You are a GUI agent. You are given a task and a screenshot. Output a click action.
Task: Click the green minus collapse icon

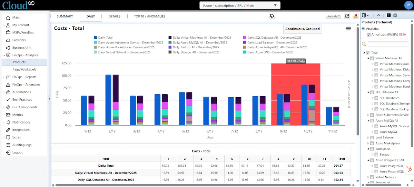click(x=395, y=16)
